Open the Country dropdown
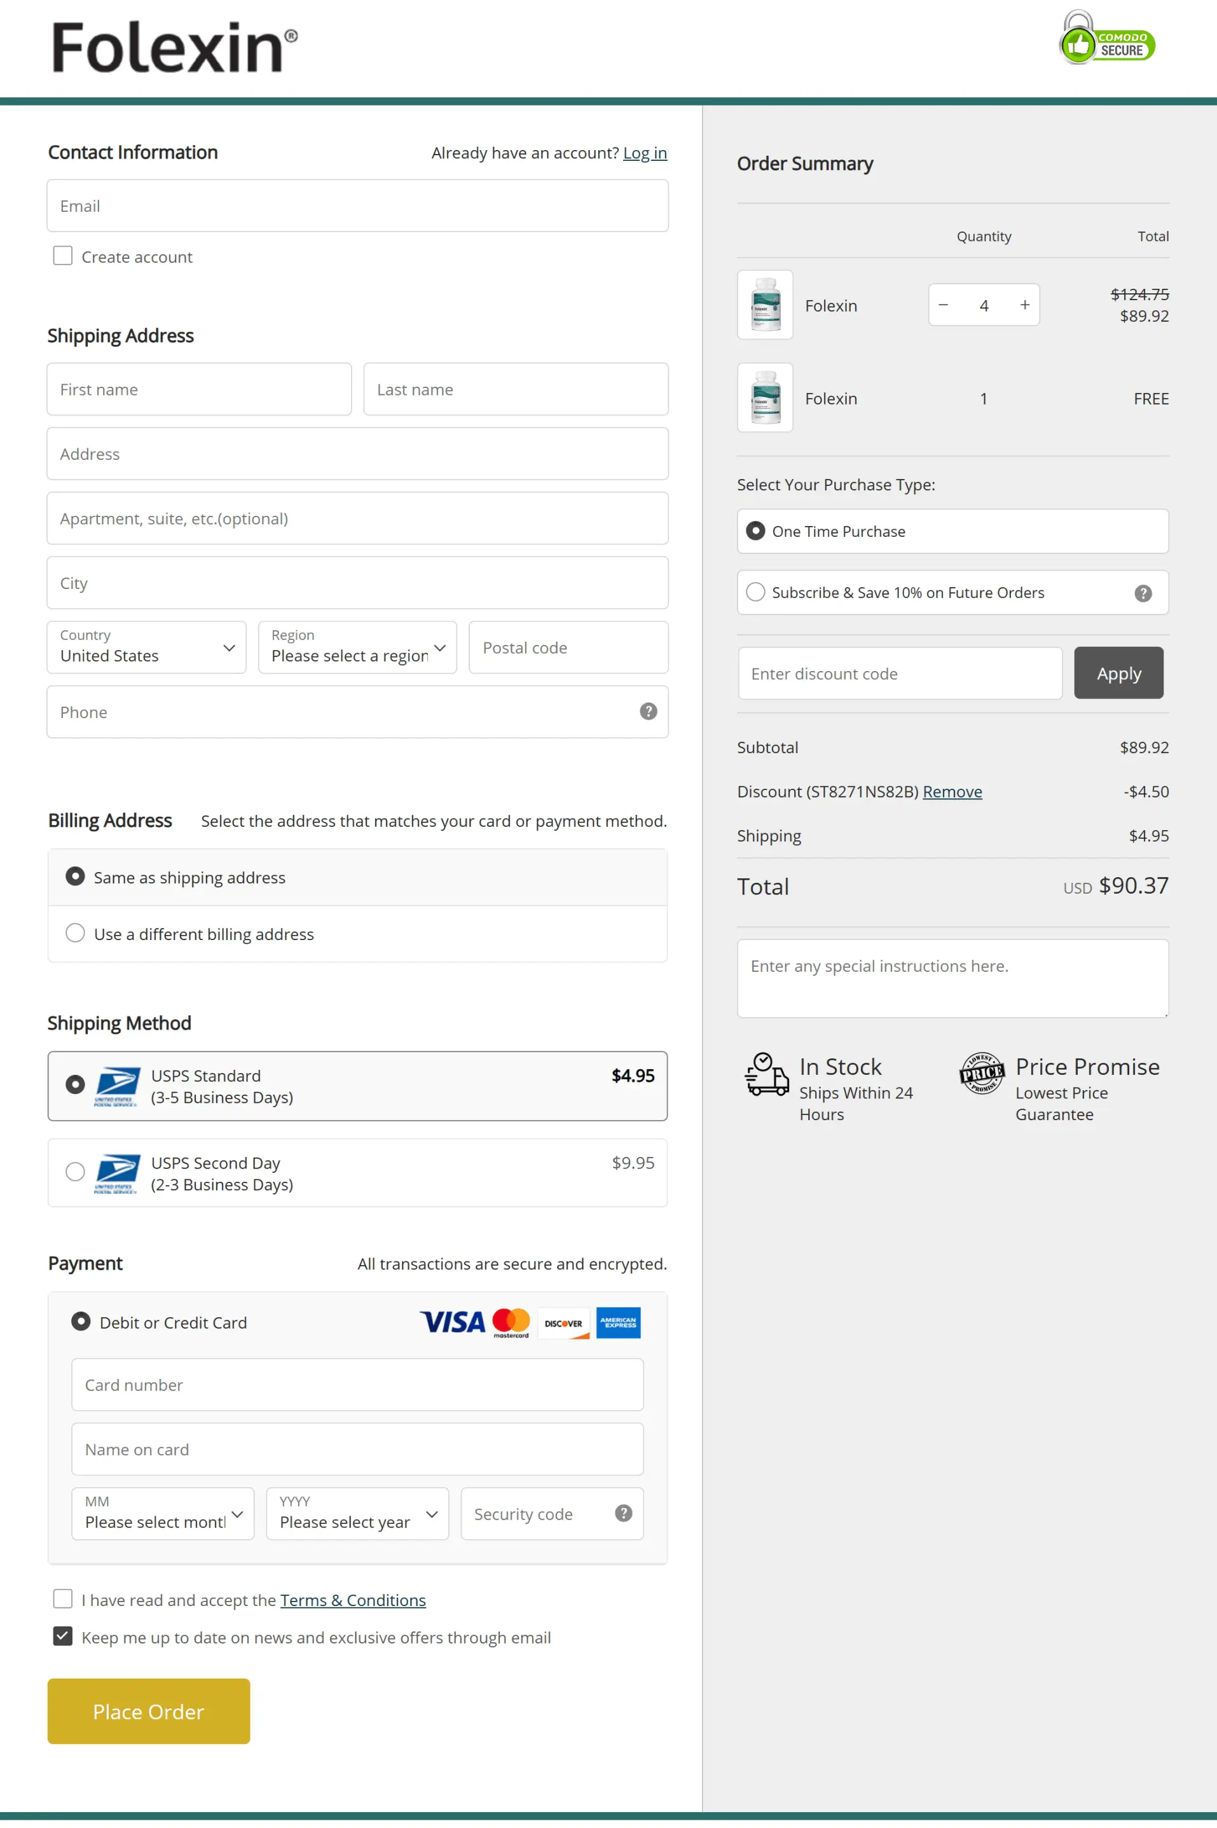The height and width of the screenshot is (1828, 1217). point(146,647)
